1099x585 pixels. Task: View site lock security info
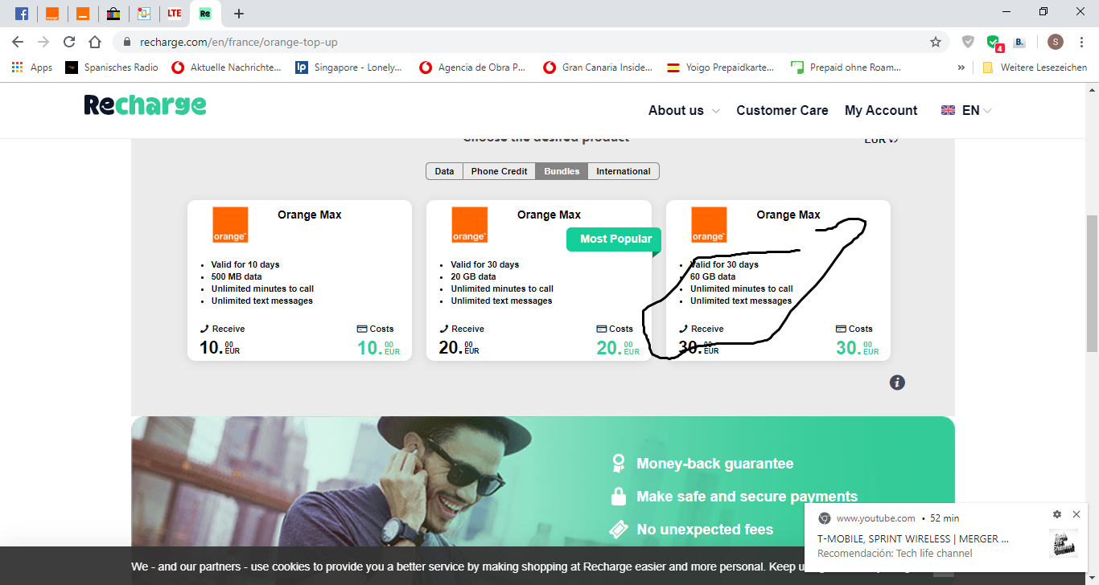[127, 42]
